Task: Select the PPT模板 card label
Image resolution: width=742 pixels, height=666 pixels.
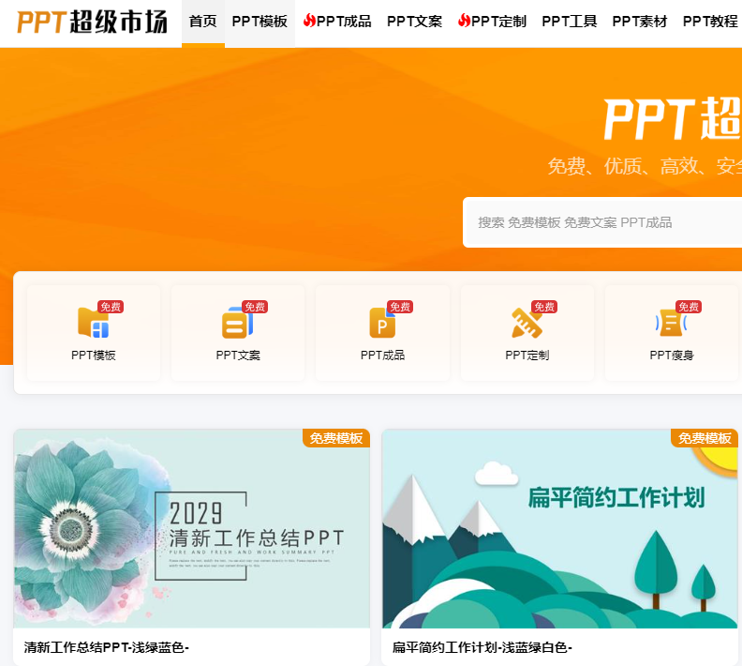Action: pyautogui.click(x=94, y=356)
